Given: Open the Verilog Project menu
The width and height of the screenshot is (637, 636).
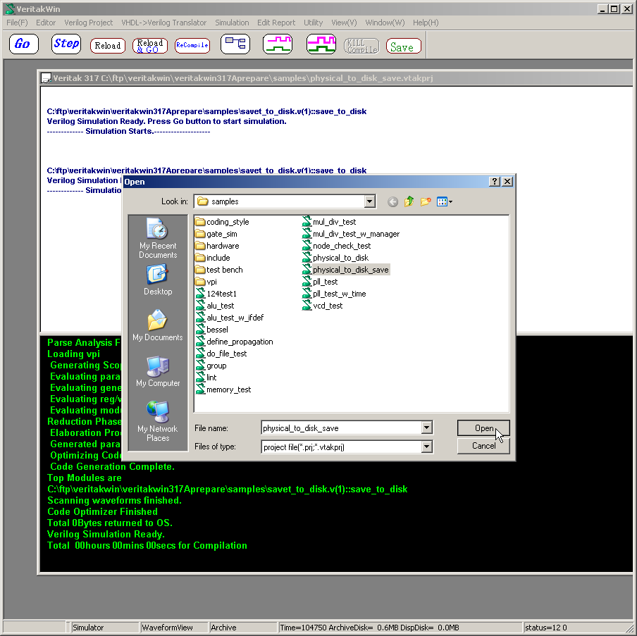Looking at the screenshot, I should (x=89, y=23).
